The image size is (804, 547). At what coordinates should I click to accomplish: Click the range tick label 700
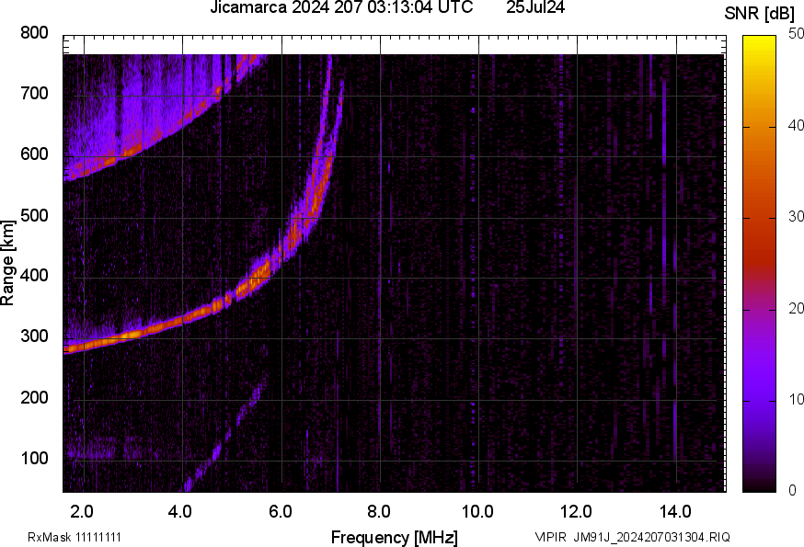pos(34,94)
